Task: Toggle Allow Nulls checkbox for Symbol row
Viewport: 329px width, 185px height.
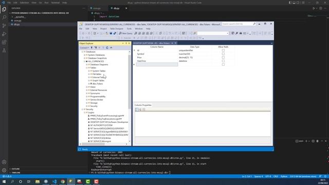Action: tap(223, 54)
